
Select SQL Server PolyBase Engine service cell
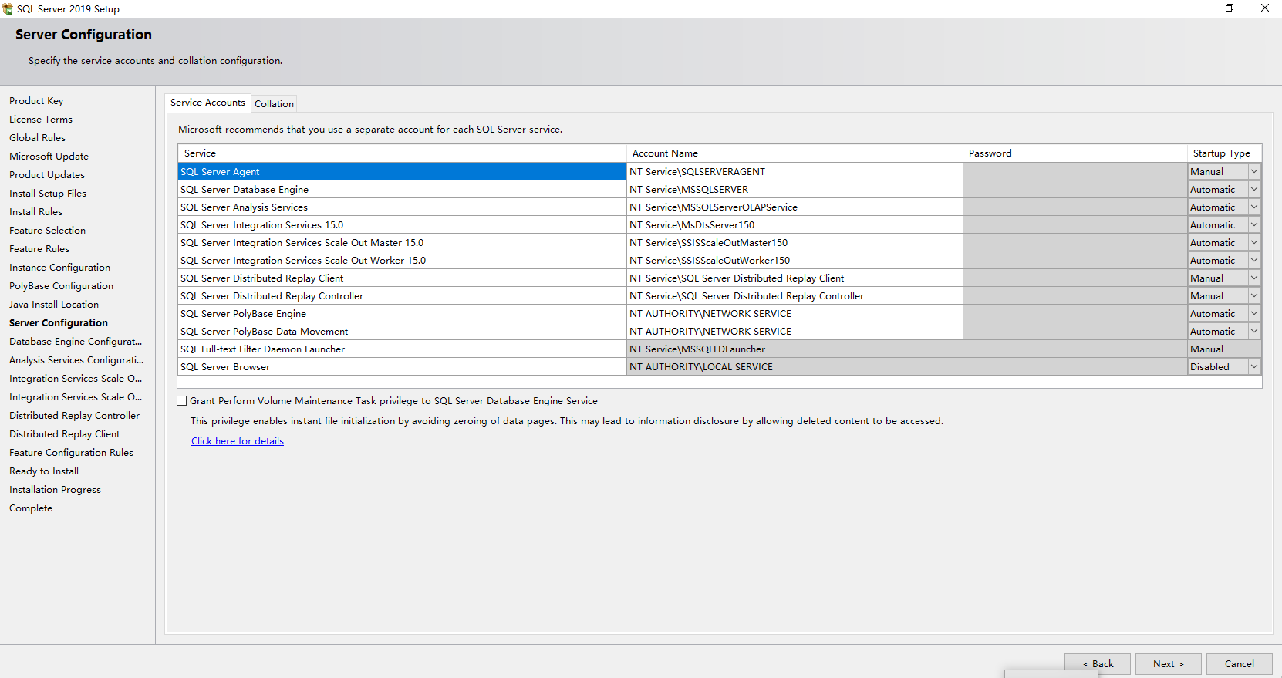402,313
